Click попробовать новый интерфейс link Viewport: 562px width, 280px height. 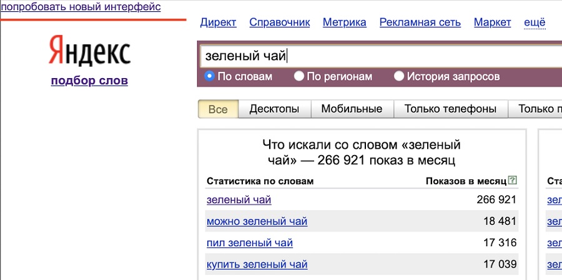(x=81, y=7)
